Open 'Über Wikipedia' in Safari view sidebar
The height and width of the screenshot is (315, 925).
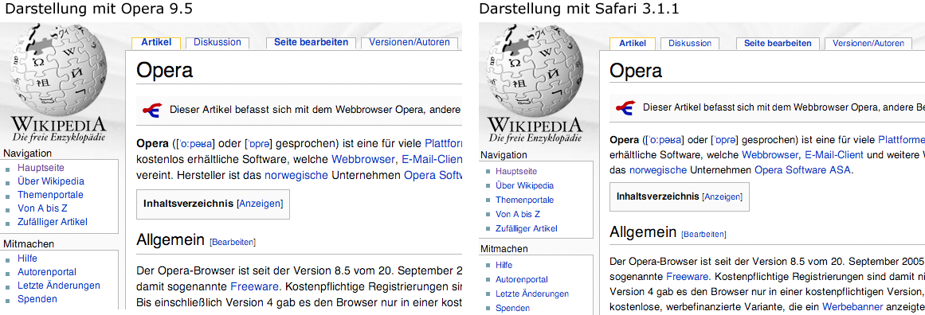coord(525,185)
